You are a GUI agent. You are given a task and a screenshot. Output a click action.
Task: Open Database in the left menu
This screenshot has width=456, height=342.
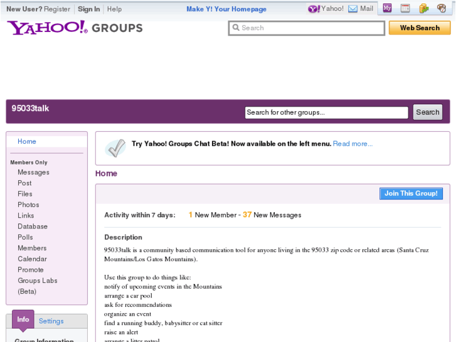[x=33, y=227]
